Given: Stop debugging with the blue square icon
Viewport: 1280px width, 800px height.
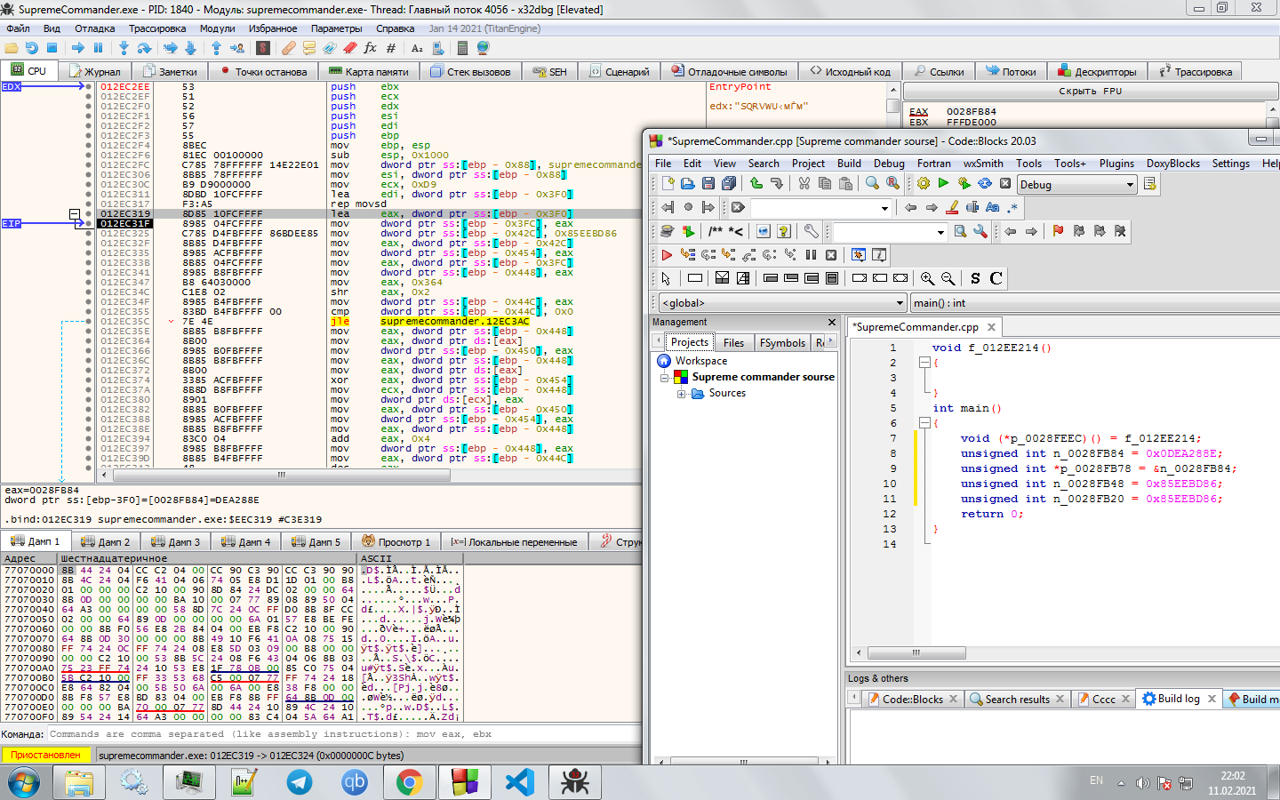Looking at the screenshot, I should [x=52, y=48].
